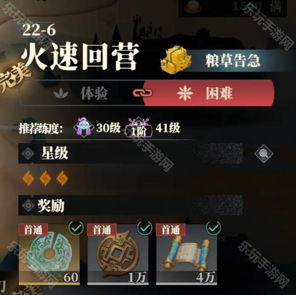The height and width of the screenshot is (295, 296).
Task: Open the 粮草告急 banner
Action: pos(233,61)
